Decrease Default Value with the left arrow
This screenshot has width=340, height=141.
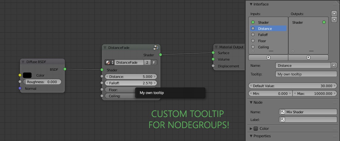click(x=250, y=86)
